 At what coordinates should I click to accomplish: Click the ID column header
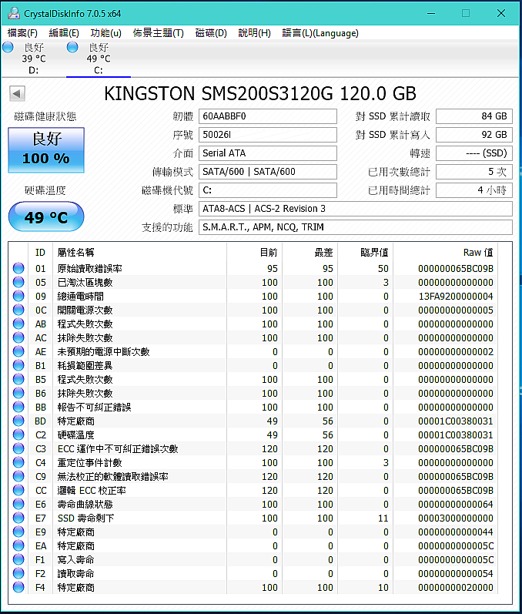[40, 253]
